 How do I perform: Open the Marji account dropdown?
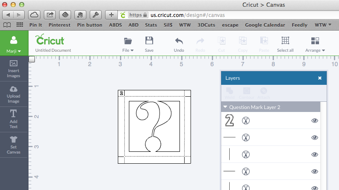point(14,51)
